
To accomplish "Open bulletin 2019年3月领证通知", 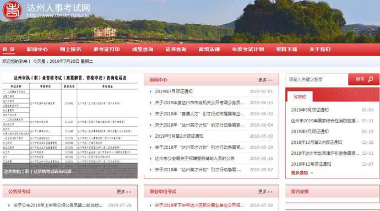I will pyautogui.click(x=310, y=132).
